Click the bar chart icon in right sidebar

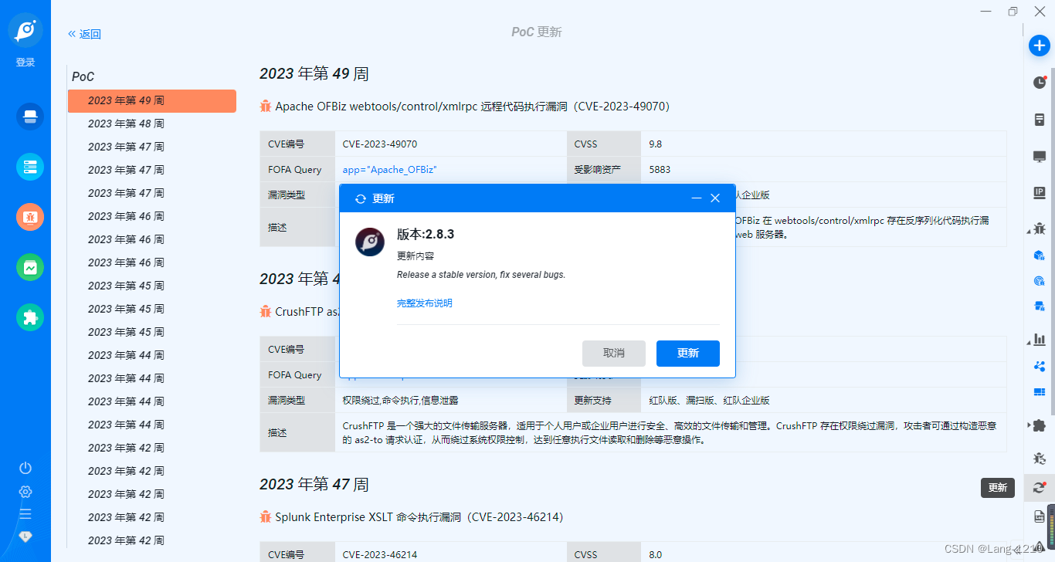1040,340
